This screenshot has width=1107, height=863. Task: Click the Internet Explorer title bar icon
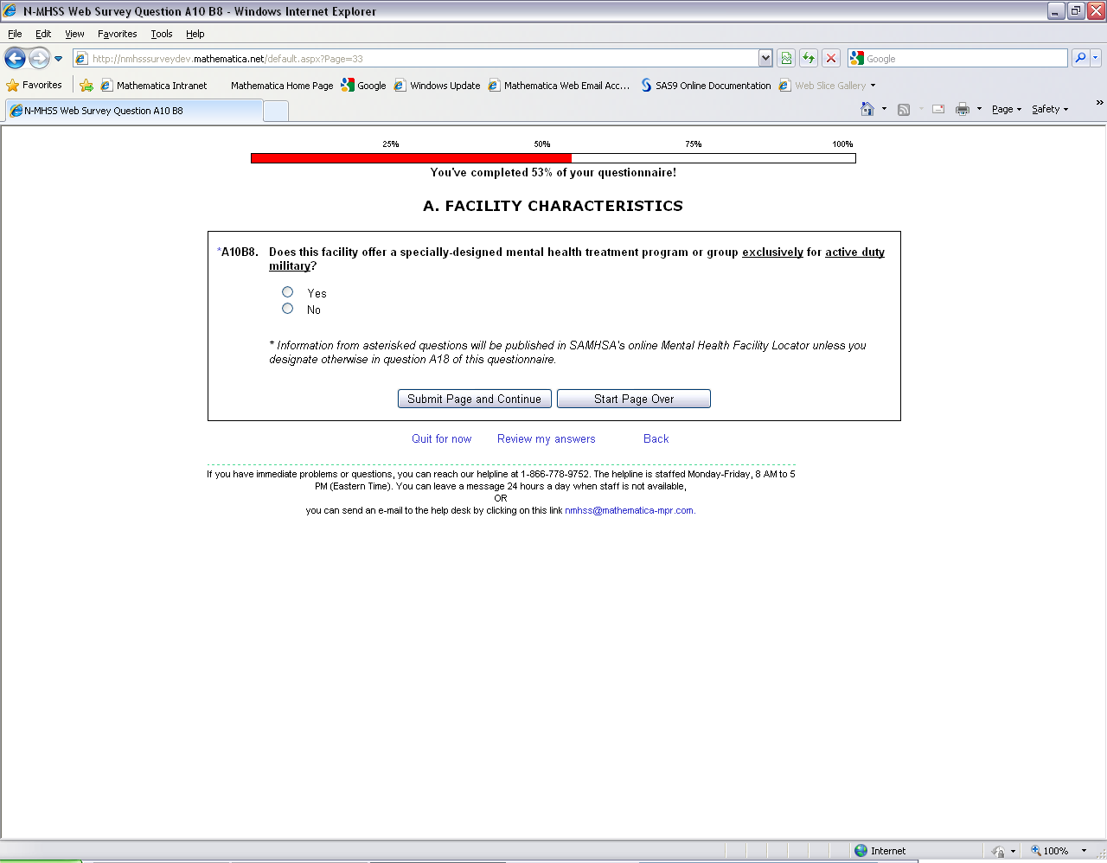pos(10,11)
